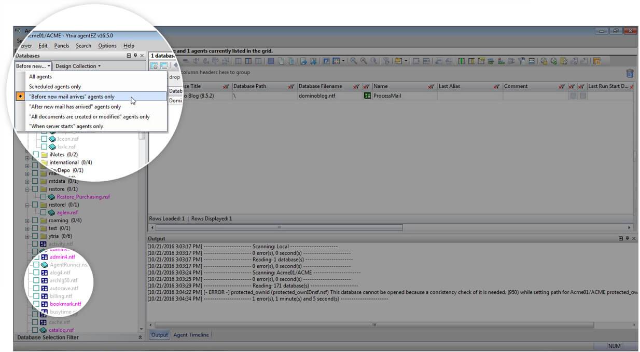Click the catalog.nsf database book icon

click(x=44, y=330)
